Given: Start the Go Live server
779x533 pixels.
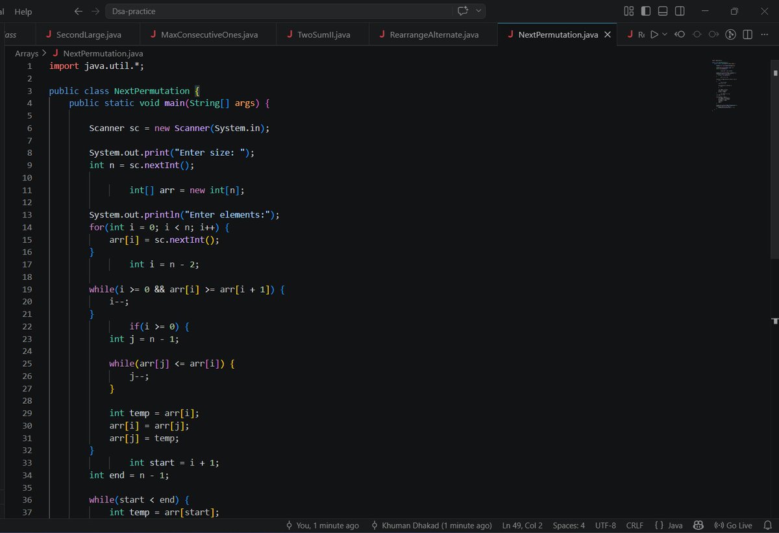Looking at the screenshot, I should click(x=733, y=526).
